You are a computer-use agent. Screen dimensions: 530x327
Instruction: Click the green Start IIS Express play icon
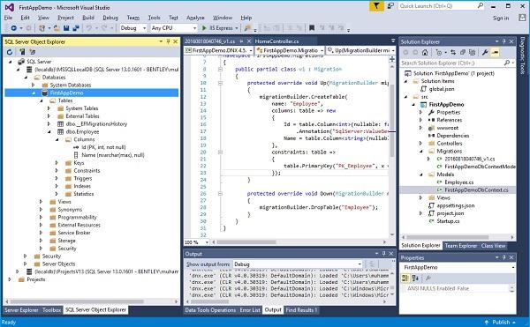[x=204, y=28]
